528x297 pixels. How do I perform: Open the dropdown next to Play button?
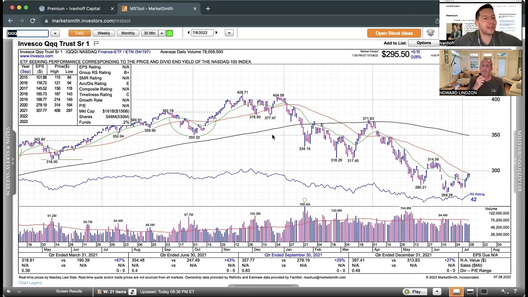point(436,292)
